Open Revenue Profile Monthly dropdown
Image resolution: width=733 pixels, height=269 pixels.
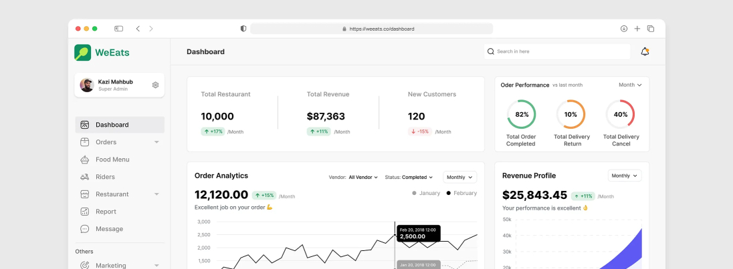[x=625, y=176]
